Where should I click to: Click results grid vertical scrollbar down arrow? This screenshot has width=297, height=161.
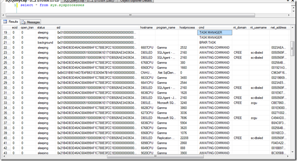click(292, 152)
